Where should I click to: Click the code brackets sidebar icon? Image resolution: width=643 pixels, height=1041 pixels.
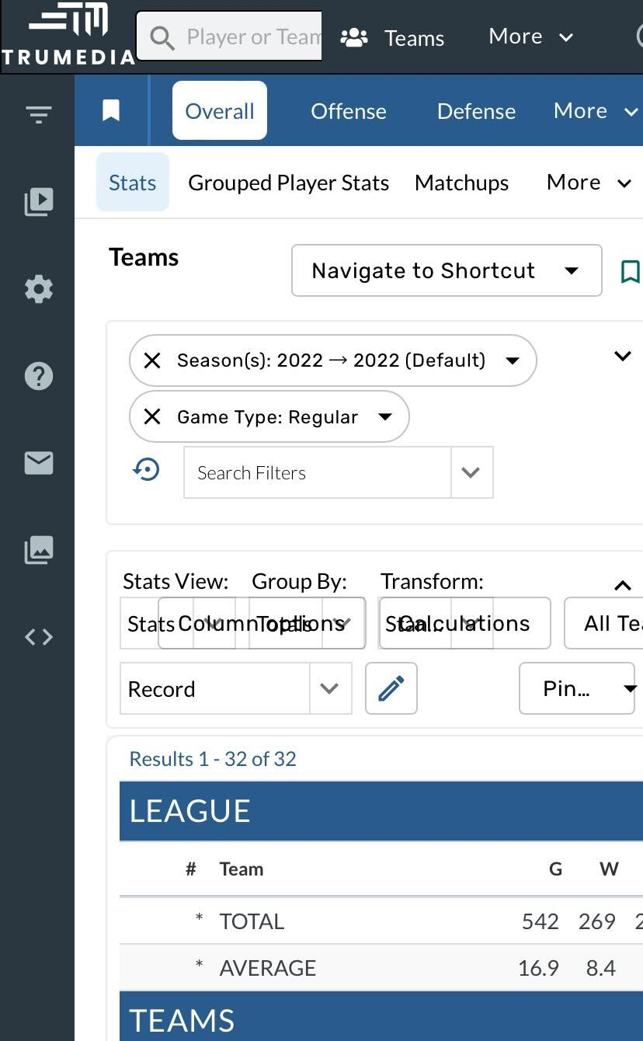tap(38, 637)
